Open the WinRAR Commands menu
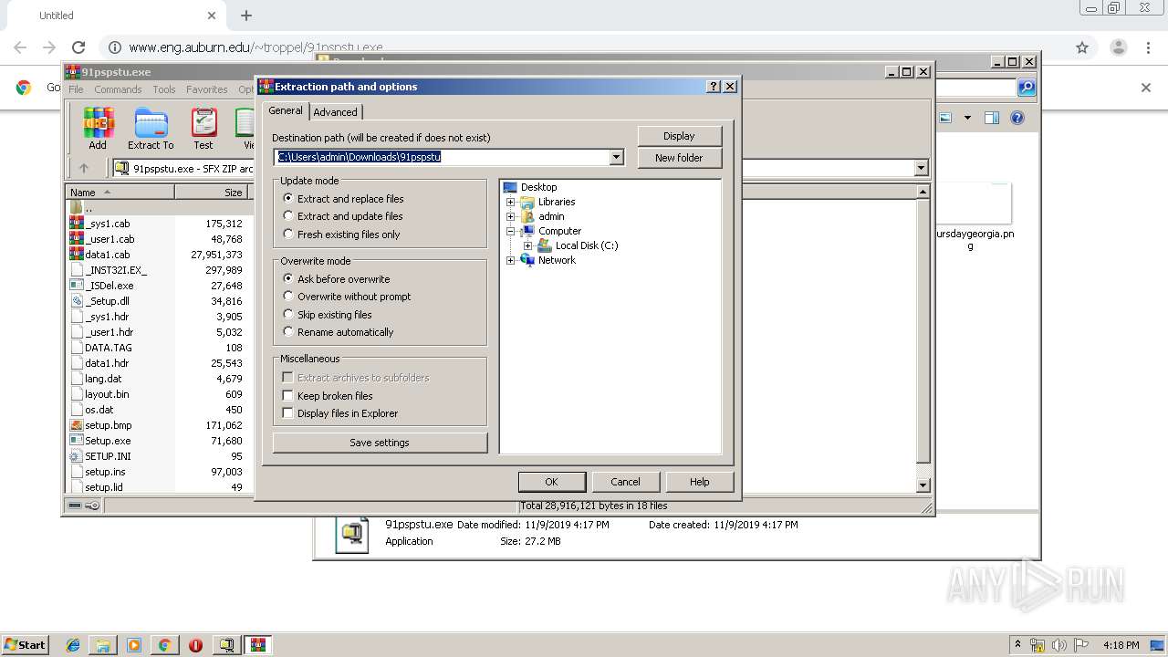The image size is (1168, 657). (x=118, y=89)
